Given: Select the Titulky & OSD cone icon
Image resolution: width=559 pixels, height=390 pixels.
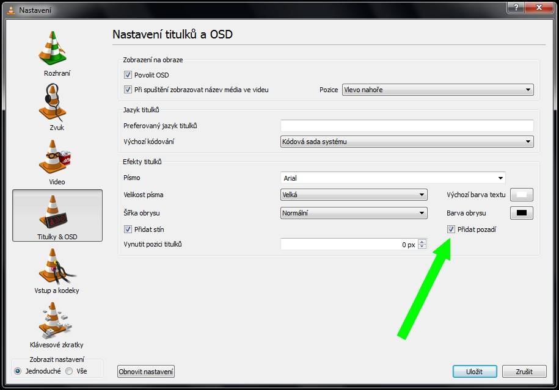Looking at the screenshot, I should point(54,212).
